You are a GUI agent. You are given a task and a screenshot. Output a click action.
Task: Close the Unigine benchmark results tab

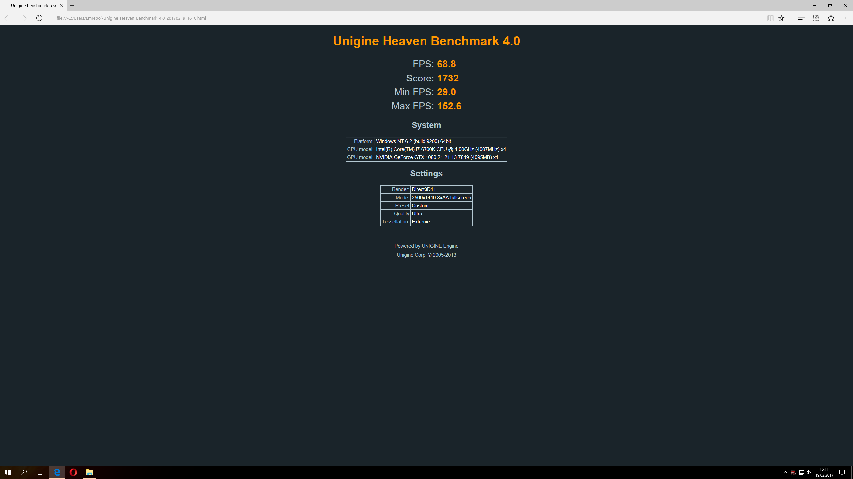point(61,5)
